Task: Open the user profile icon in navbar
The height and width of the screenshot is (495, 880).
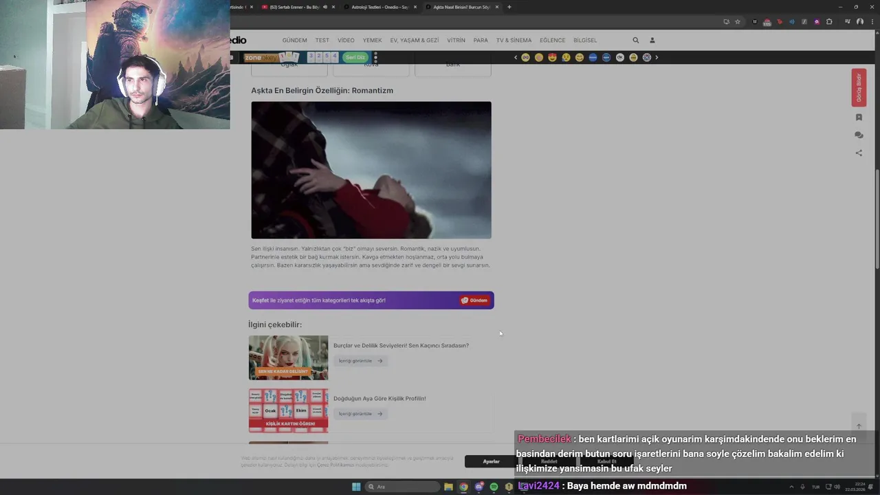Action: pos(652,41)
